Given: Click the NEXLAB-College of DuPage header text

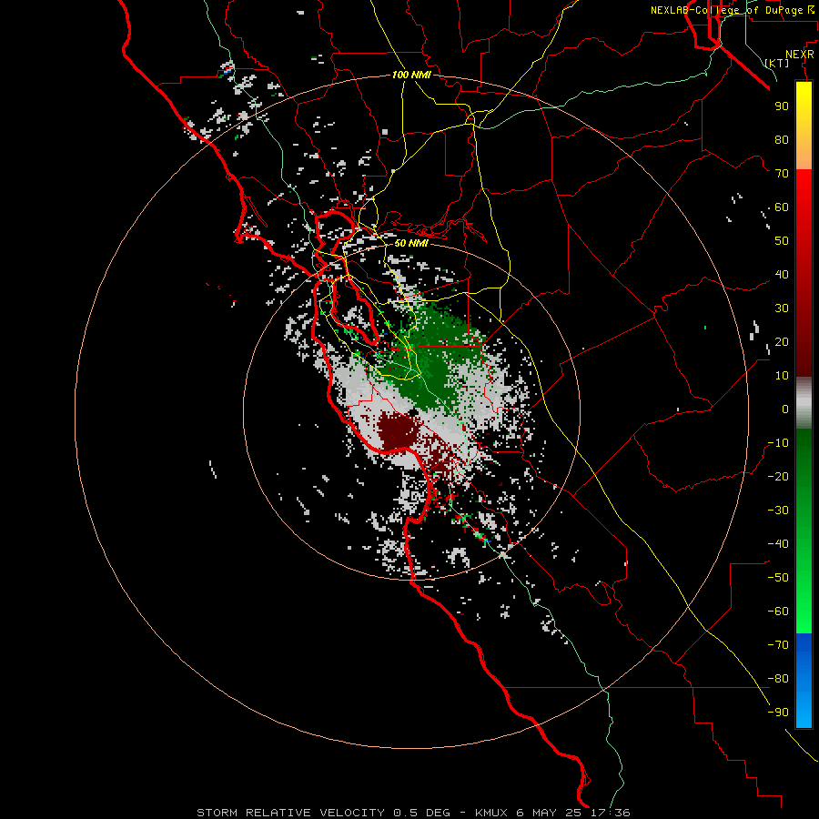Looking at the screenshot, I should [x=726, y=10].
